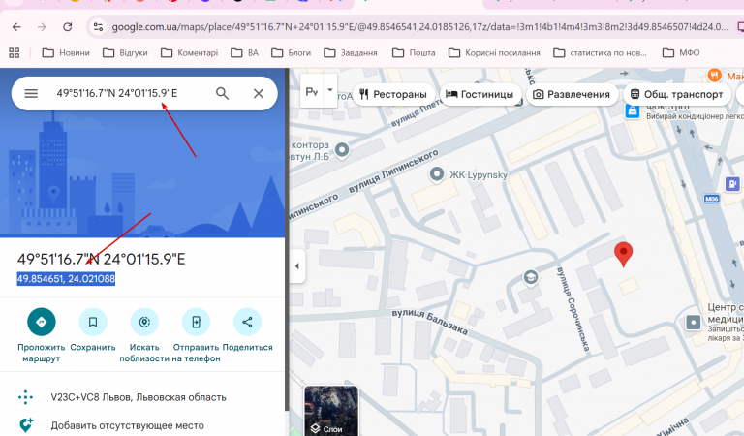Click plus code V23C+VC8 Львов row
This screenshot has height=436, width=744.
click(x=142, y=397)
